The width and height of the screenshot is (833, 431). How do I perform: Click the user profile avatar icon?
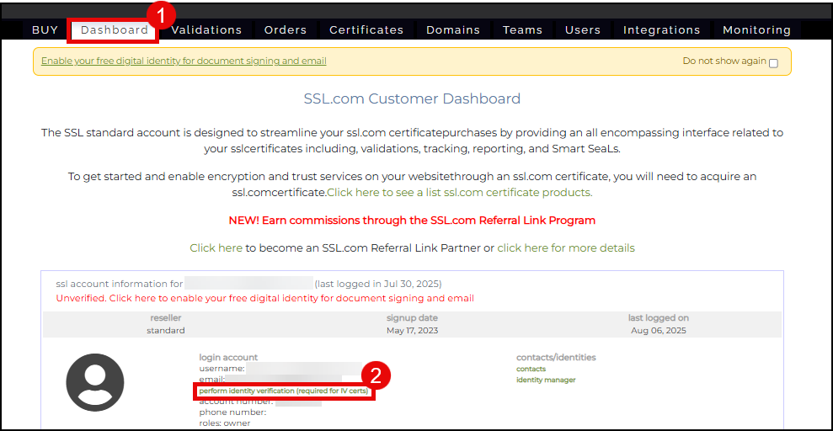point(95,382)
